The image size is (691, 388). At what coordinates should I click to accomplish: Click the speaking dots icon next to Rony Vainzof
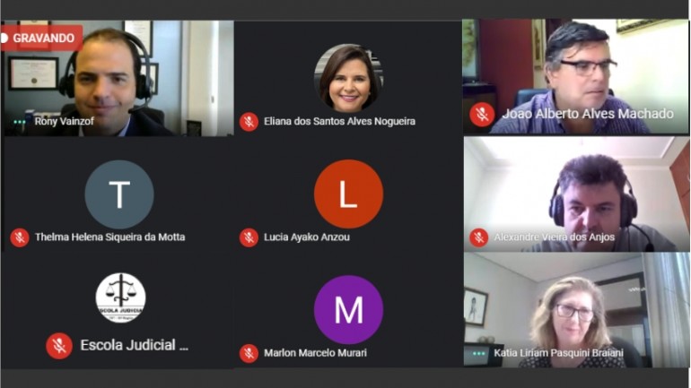20,122
